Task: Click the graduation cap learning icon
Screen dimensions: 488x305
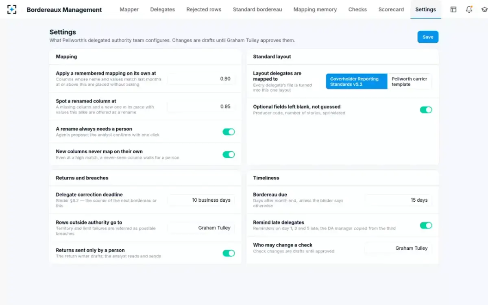Action: click(484, 9)
